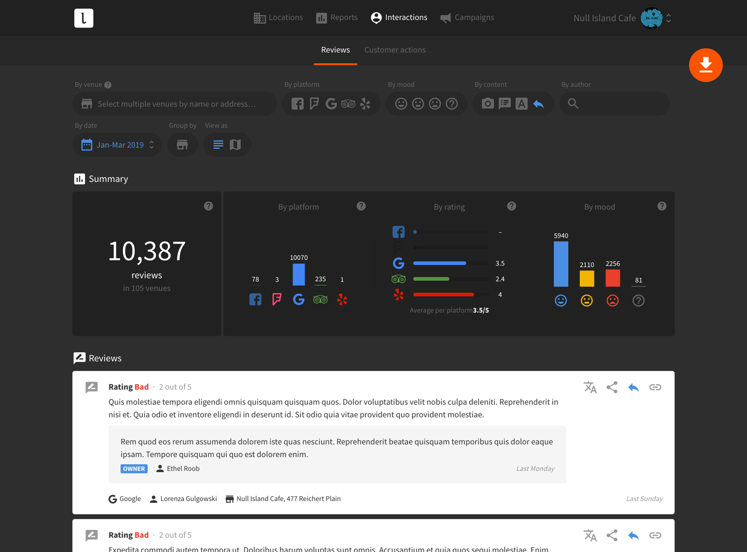Viewport: 747px width, 552px height.
Task: Toggle the happy mood filter
Action: coord(401,104)
